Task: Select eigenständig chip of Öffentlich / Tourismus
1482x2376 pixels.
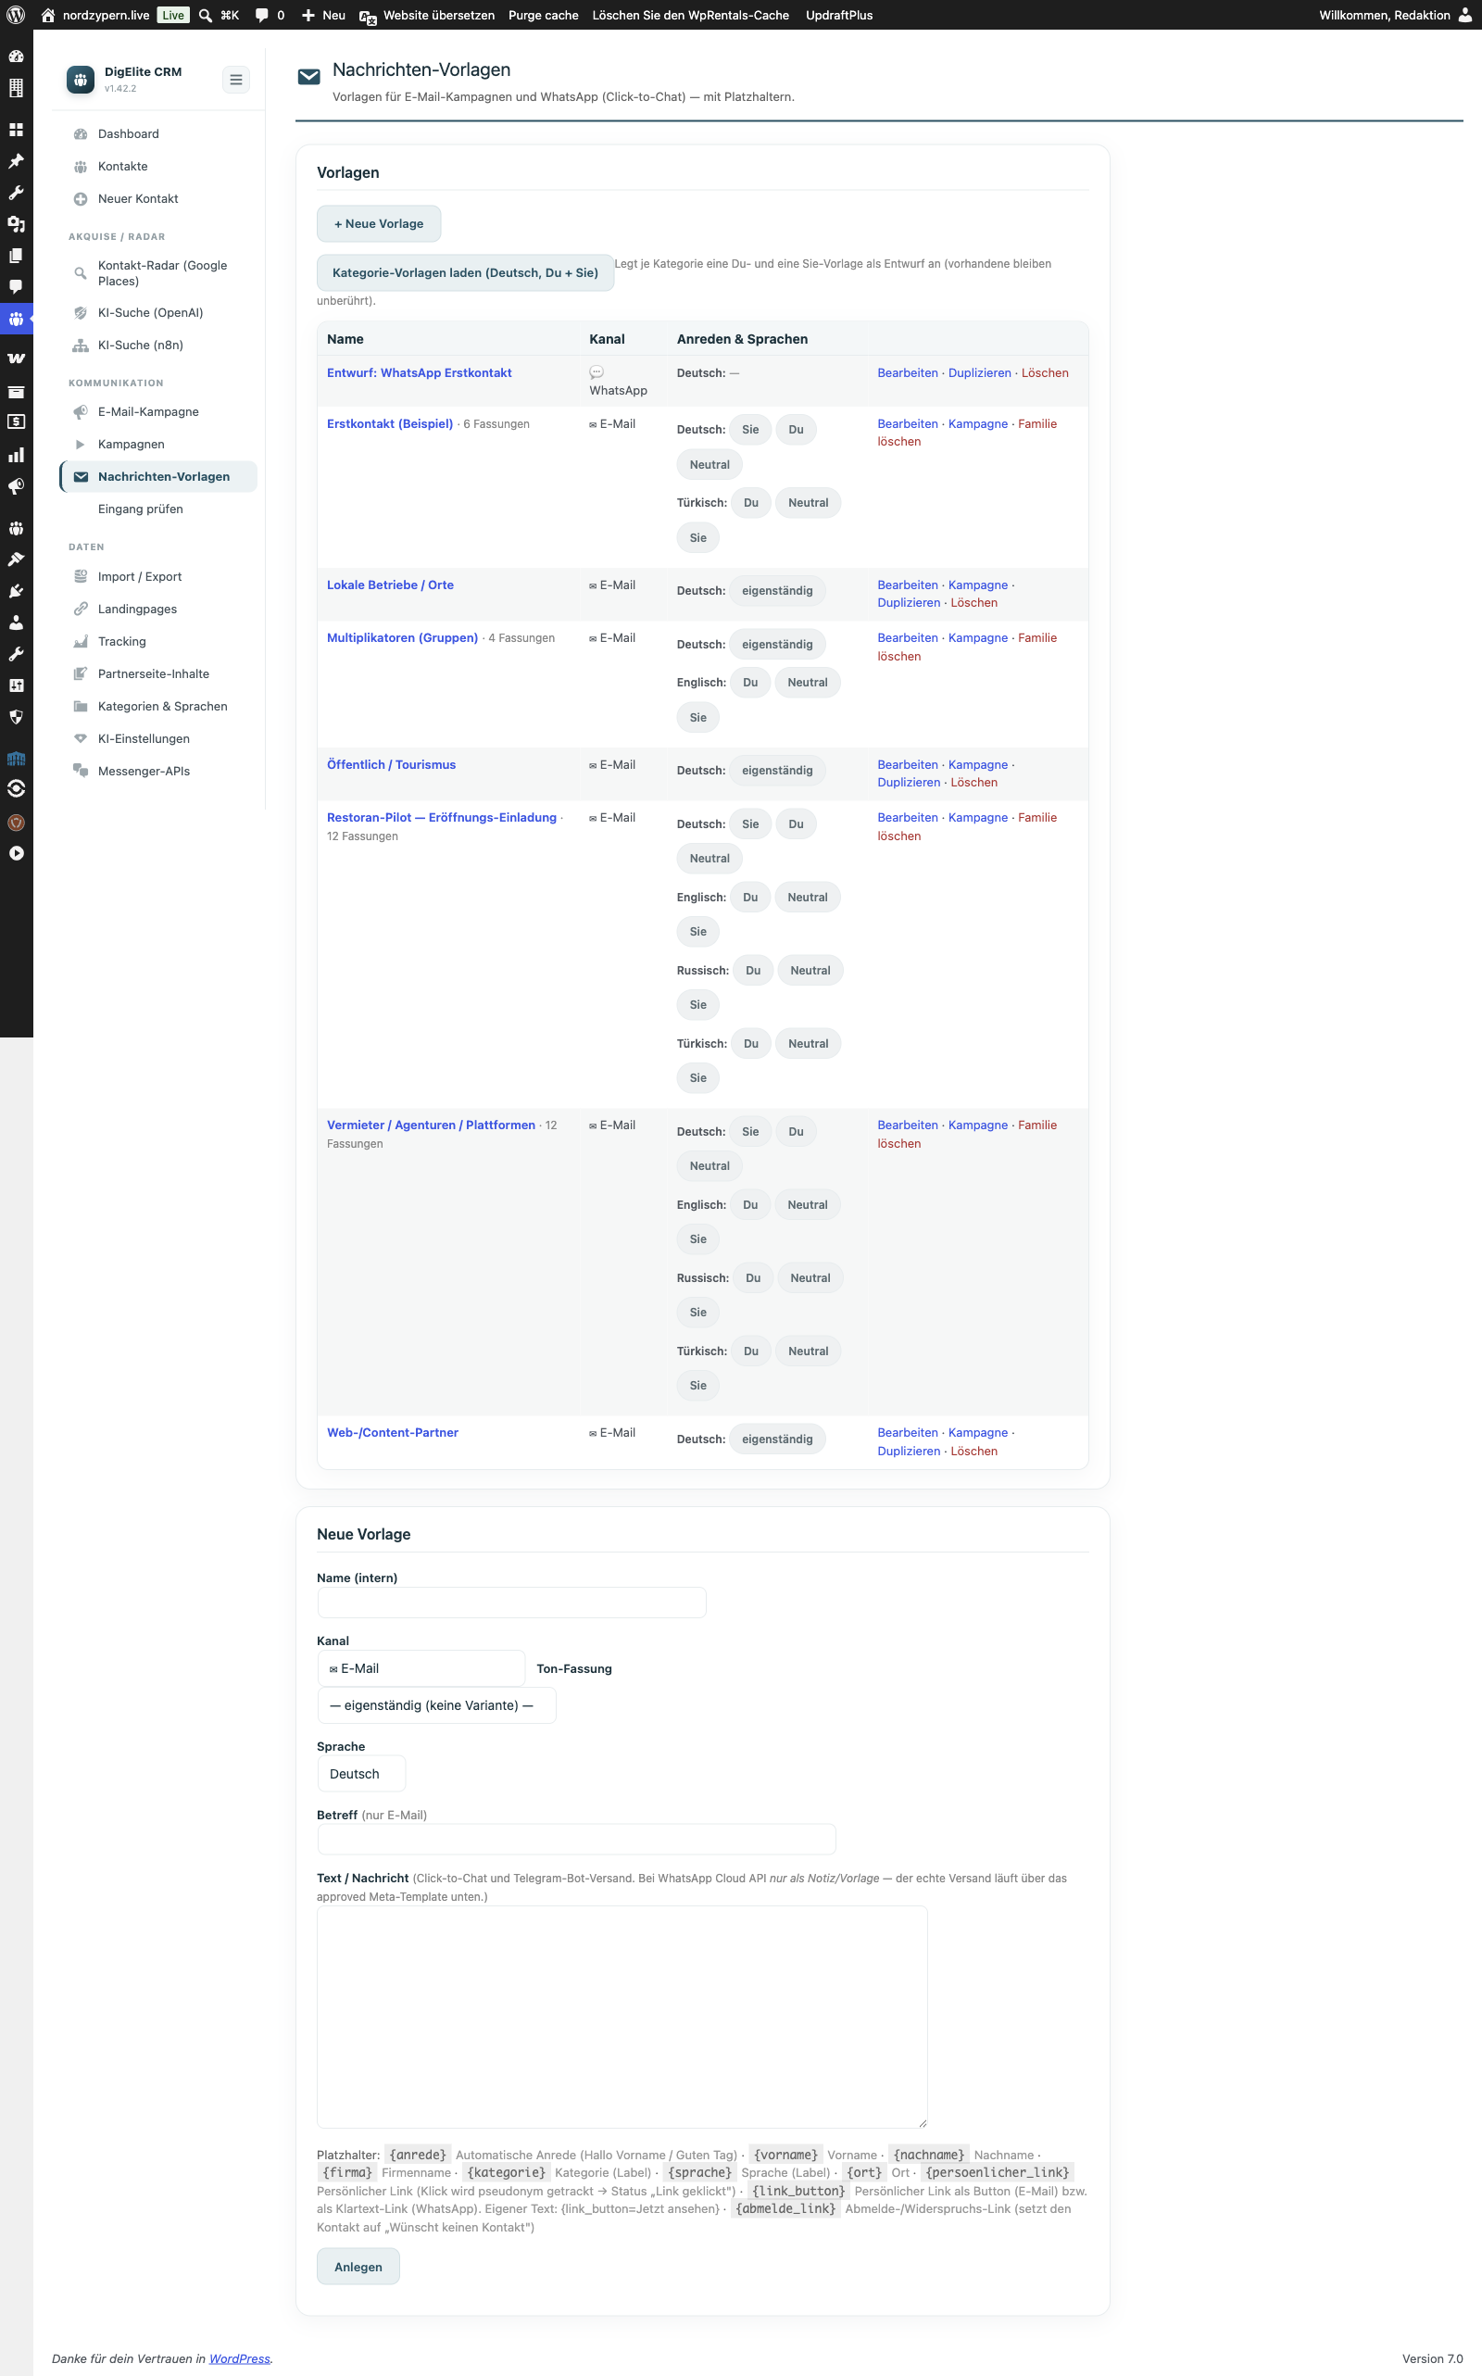Action: pyautogui.click(x=777, y=771)
